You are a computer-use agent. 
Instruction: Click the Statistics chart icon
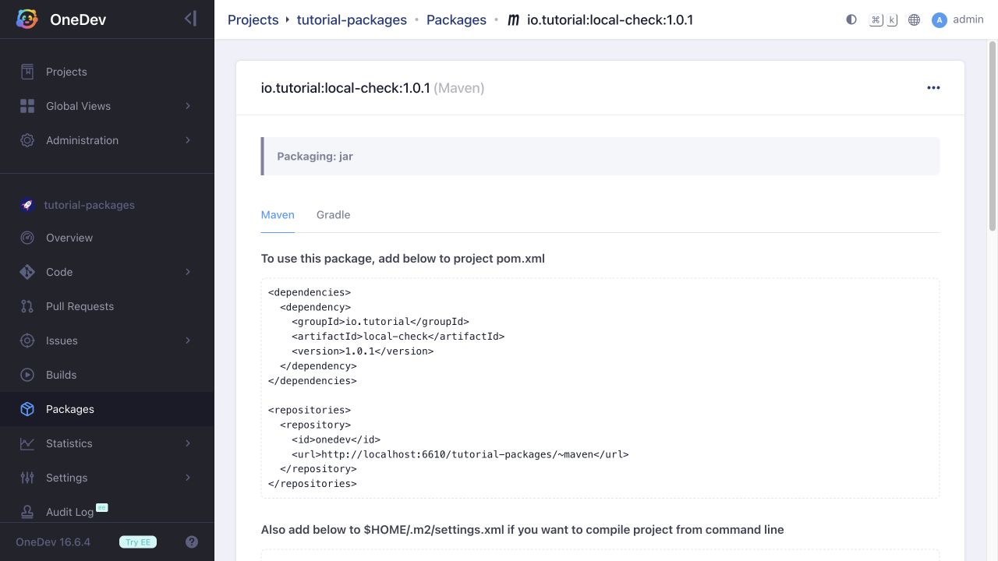[x=27, y=443]
